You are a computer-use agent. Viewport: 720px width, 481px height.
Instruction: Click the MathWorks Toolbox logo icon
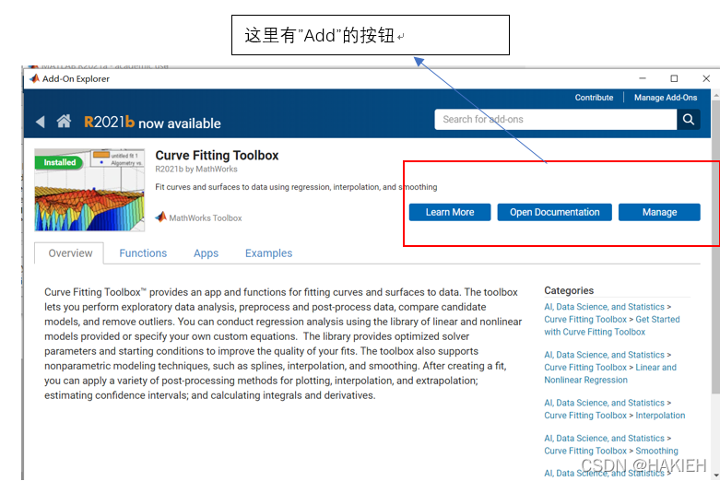[x=160, y=217]
